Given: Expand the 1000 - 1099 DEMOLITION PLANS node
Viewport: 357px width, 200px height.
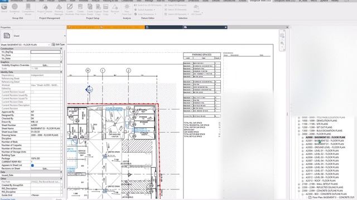Looking at the screenshot, I should pyautogui.click(x=299, y=121).
